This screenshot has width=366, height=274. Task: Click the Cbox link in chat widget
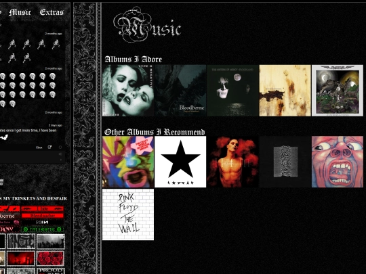39,147
